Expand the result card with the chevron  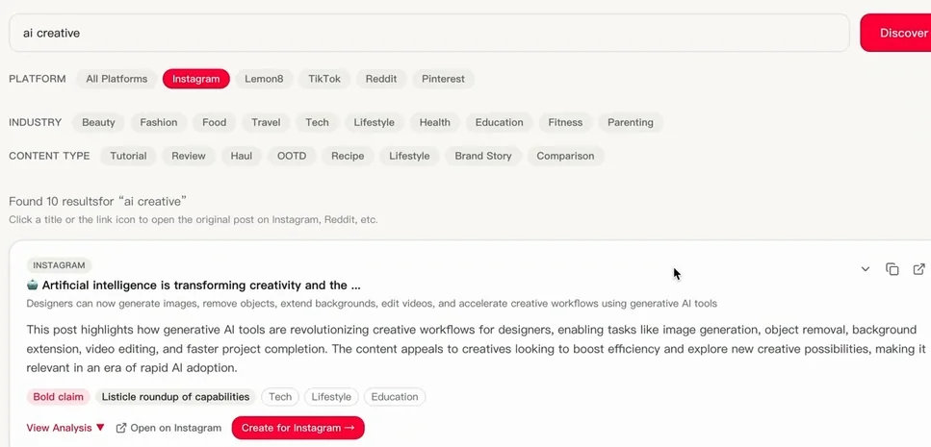(x=866, y=269)
